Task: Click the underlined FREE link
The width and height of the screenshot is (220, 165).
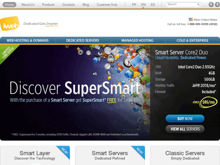Action: (112, 100)
